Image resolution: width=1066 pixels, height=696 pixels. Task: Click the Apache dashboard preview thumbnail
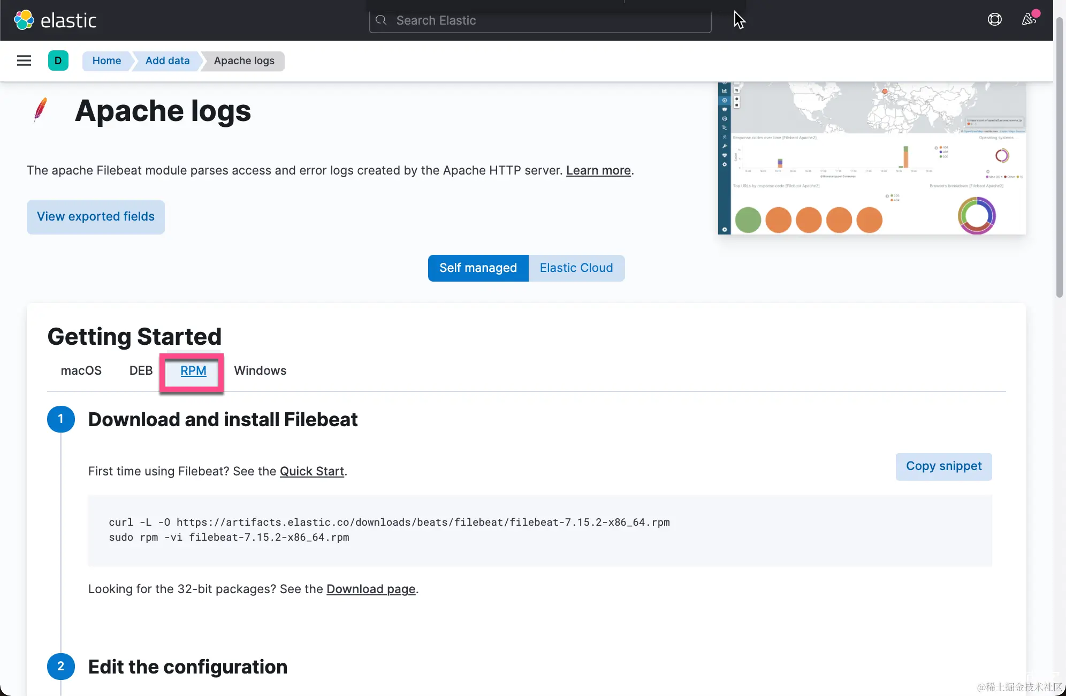pyautogui.click(x=872, y=158)
